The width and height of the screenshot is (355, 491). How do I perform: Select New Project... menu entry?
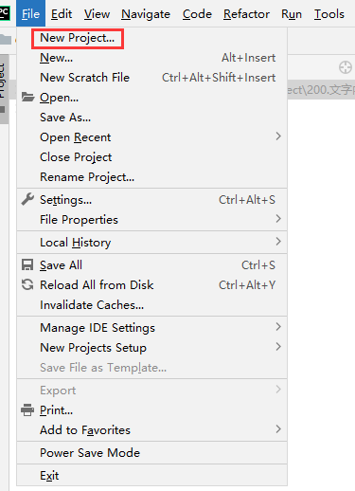(78, 38)
